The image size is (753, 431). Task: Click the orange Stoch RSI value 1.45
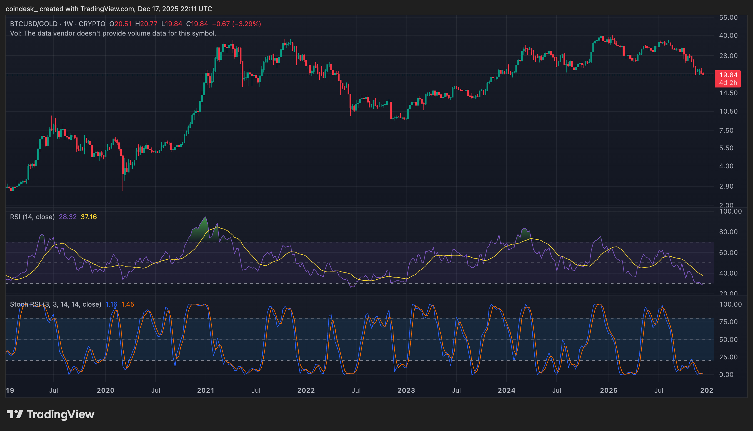pos(128,304)
